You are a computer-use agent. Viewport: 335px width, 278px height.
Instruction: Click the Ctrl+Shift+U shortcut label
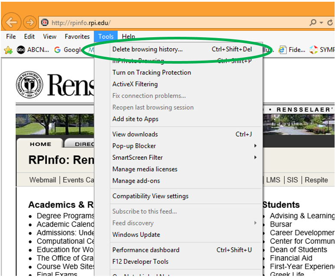pyautogui.click(x=234, y=250)
